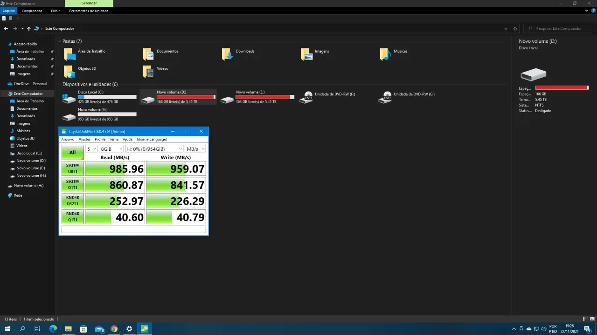Open Microsoft Edge from taskbar

point(53,329)
